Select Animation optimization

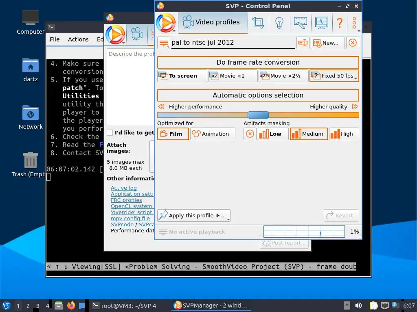point(213,134)
